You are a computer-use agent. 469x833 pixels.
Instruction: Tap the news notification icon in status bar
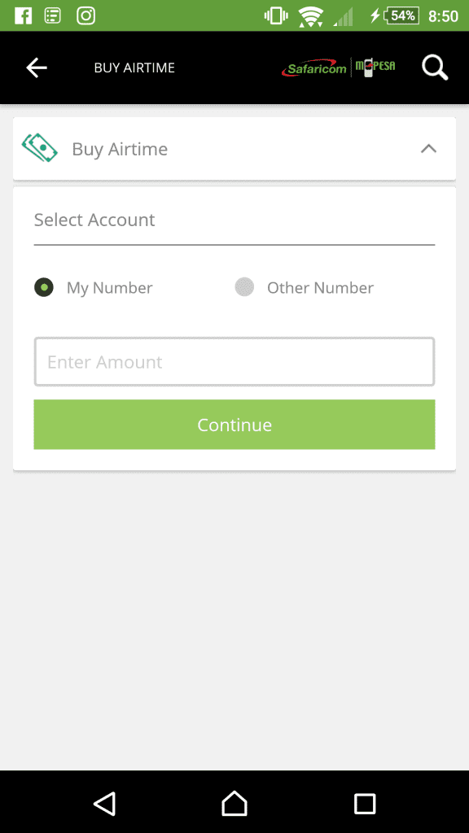53,16
